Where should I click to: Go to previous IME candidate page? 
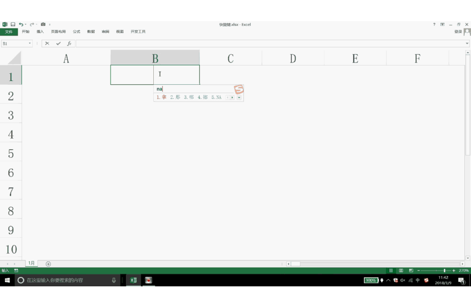tap(228, 97)
